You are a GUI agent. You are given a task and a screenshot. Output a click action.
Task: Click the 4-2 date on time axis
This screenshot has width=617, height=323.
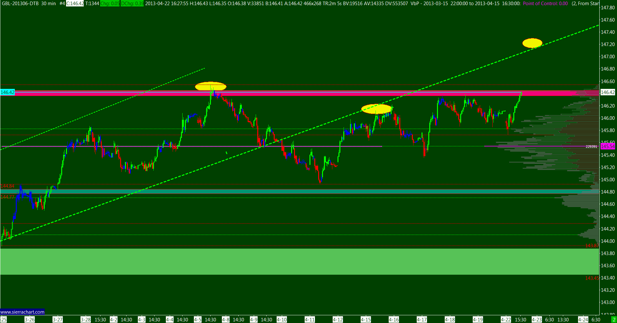(113, 320)
